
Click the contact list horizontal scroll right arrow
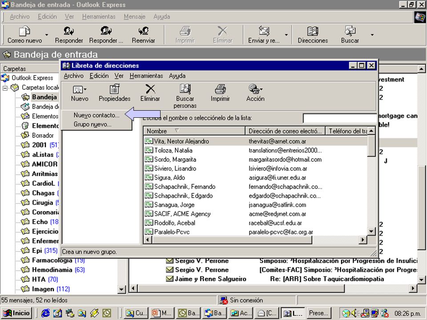[x=363, y=240]
